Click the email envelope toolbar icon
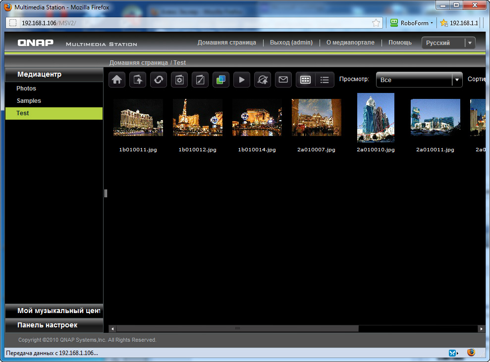 pyautogui.click(x=283, y=80)
